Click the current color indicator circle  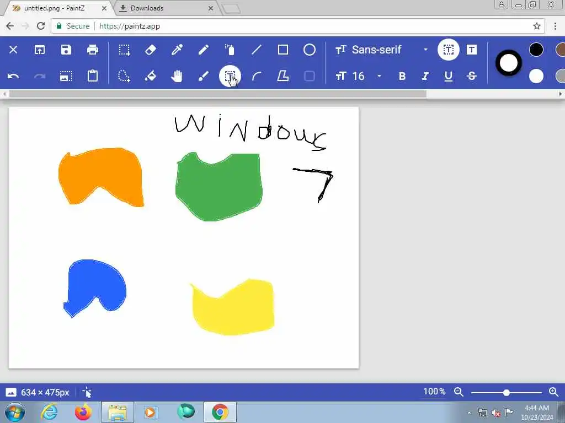pyautogui.click(x=508, y=63)
